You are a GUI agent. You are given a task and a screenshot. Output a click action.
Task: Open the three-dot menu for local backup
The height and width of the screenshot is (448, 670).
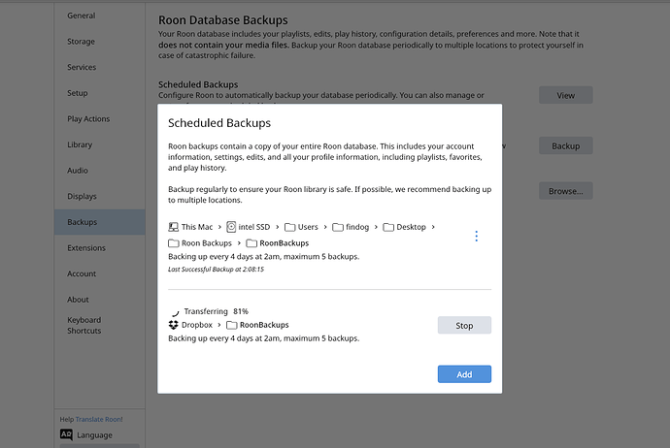pyautogui.click(x=477, y=236)
